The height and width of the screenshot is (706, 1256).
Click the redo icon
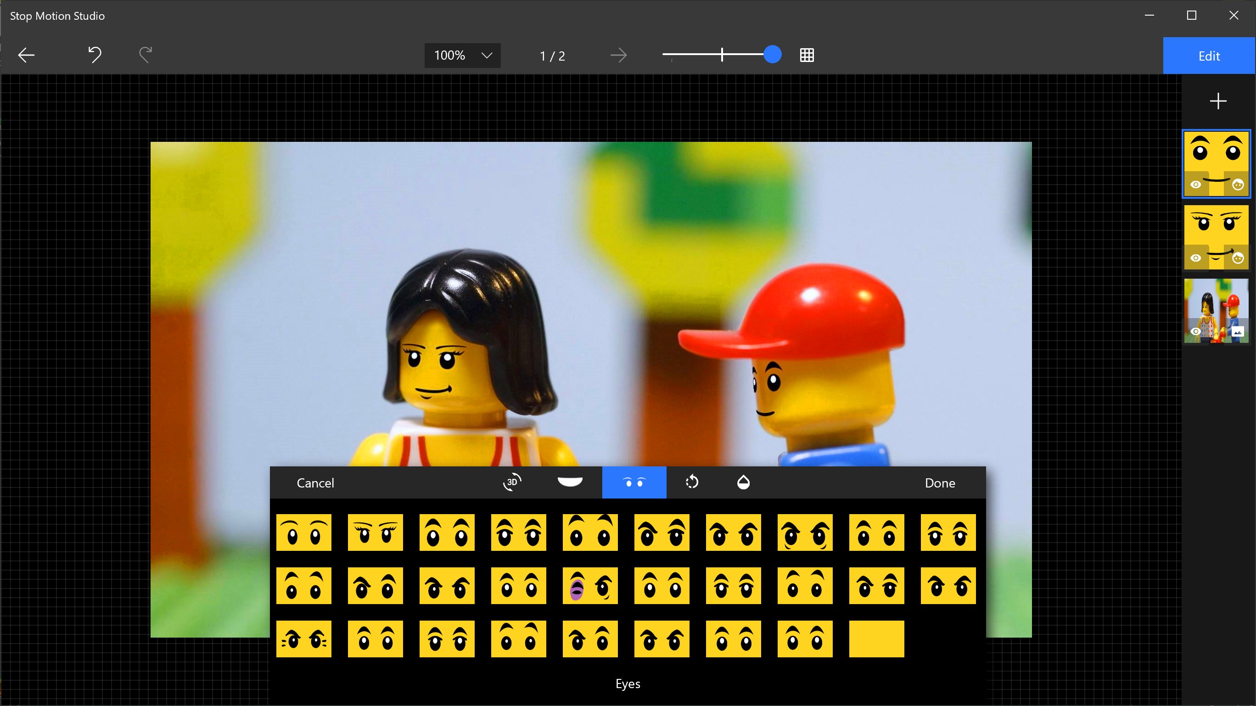tap(145, 55)
